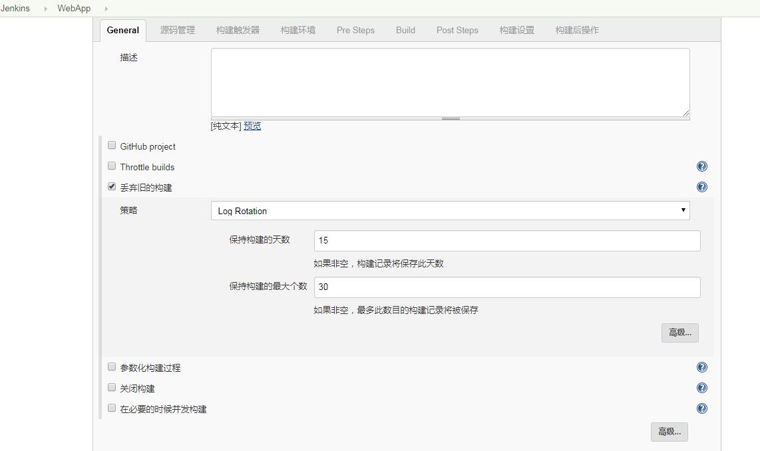760x451 pixels.
Task: Open help for 丢弃旧的构建 option
Action: [x=701, y=187]
